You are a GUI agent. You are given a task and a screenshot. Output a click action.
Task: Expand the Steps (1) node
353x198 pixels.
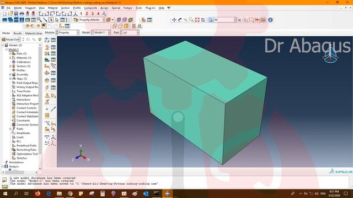click(10, 79)
